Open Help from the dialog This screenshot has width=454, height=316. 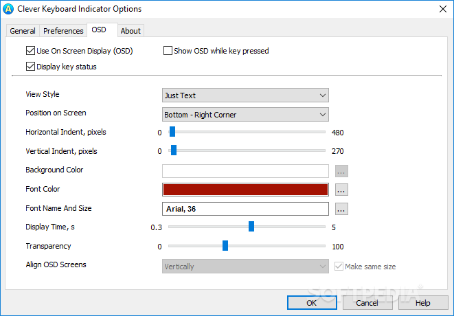pyautogui.click(x=423, y=303)
